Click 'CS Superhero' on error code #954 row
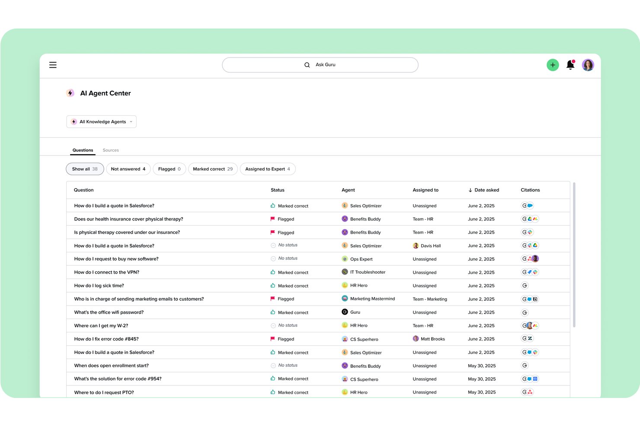This screenshot has height=426, width=640. [x=364, y=379]
